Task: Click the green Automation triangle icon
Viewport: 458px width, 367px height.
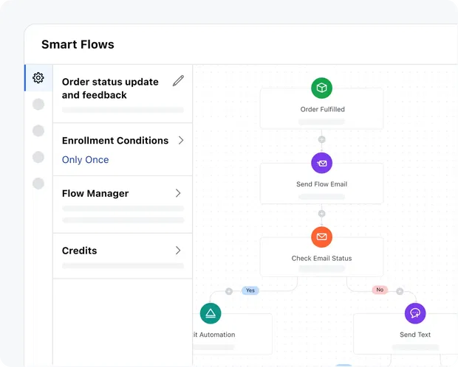Action: [x=211, y=313]
